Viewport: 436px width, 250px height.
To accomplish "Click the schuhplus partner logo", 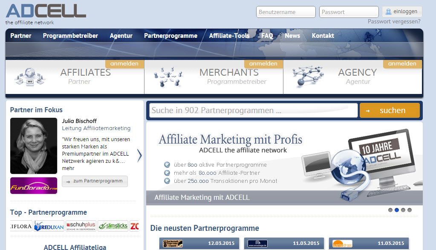I will point(81,226).
